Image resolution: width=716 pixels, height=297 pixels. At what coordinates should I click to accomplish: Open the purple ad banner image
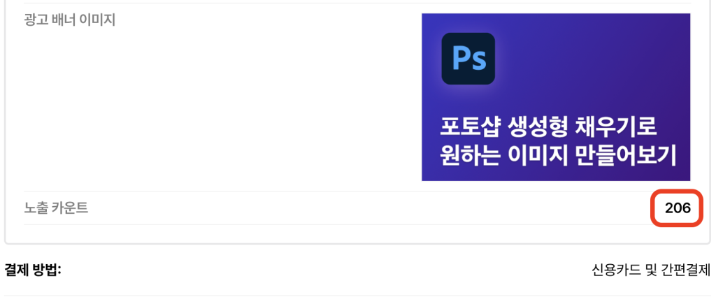[x=556, y=97]
